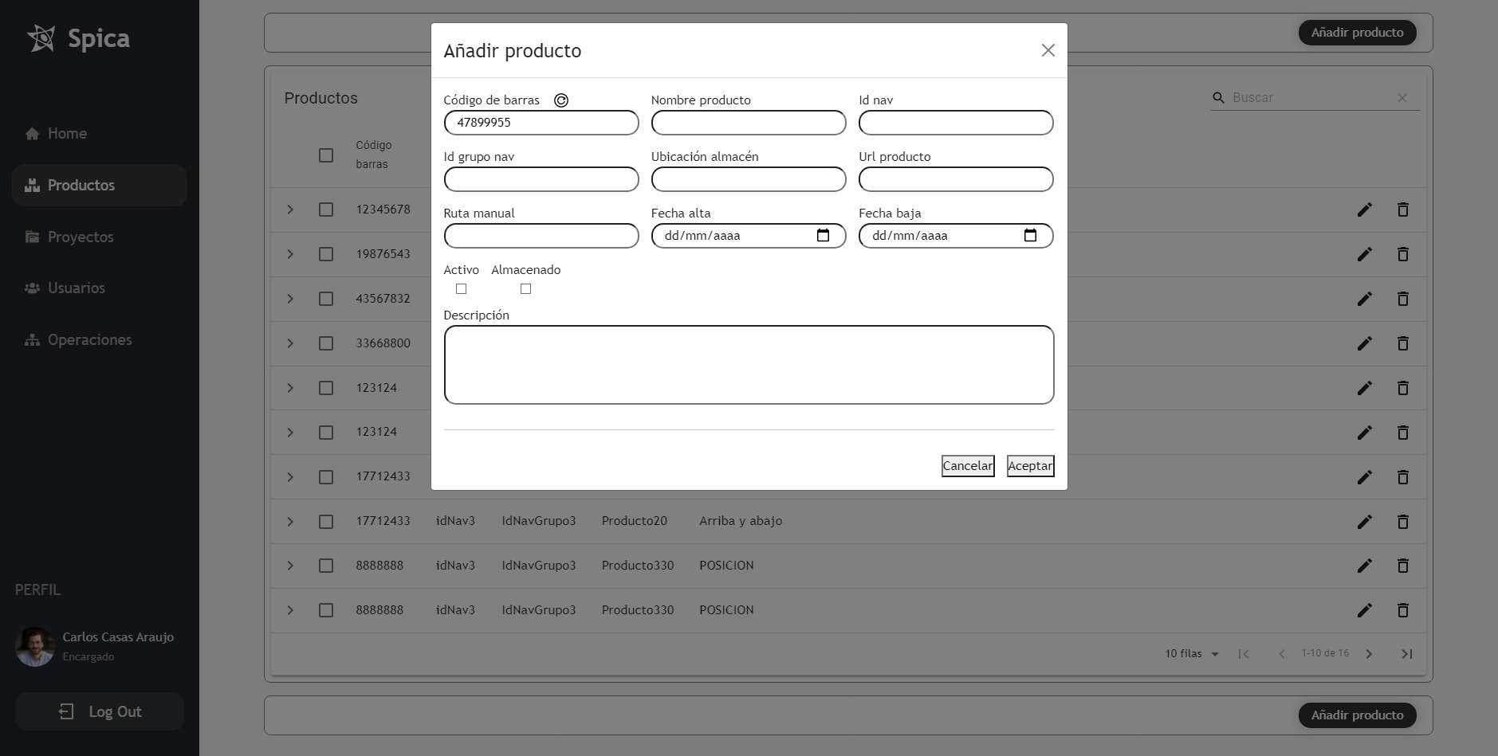The width and height of the screenshot is (1498, 756).
Task: Delete product row 12345678 with trash icon
Action: coord(1402,210)
